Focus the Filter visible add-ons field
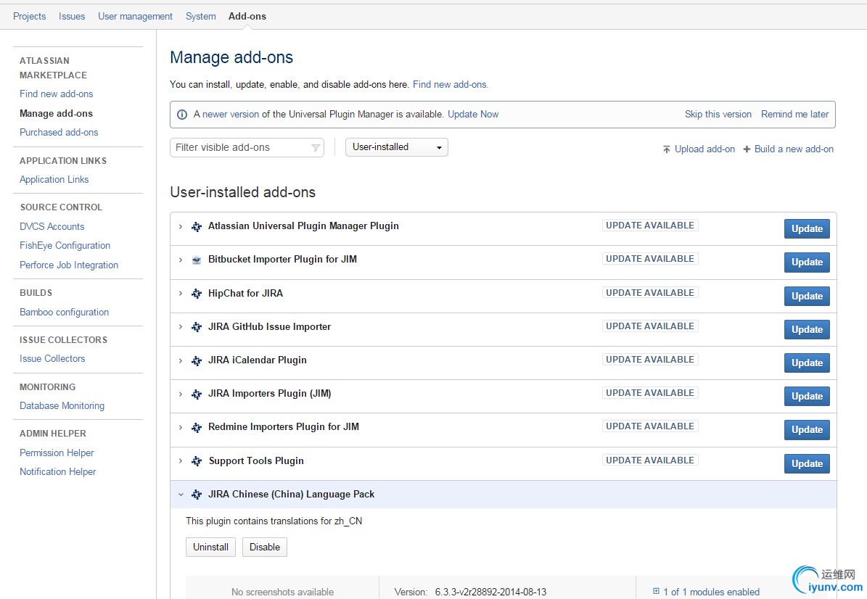The width and height of the screenshot is (867, 599). (x=247, y=147)
